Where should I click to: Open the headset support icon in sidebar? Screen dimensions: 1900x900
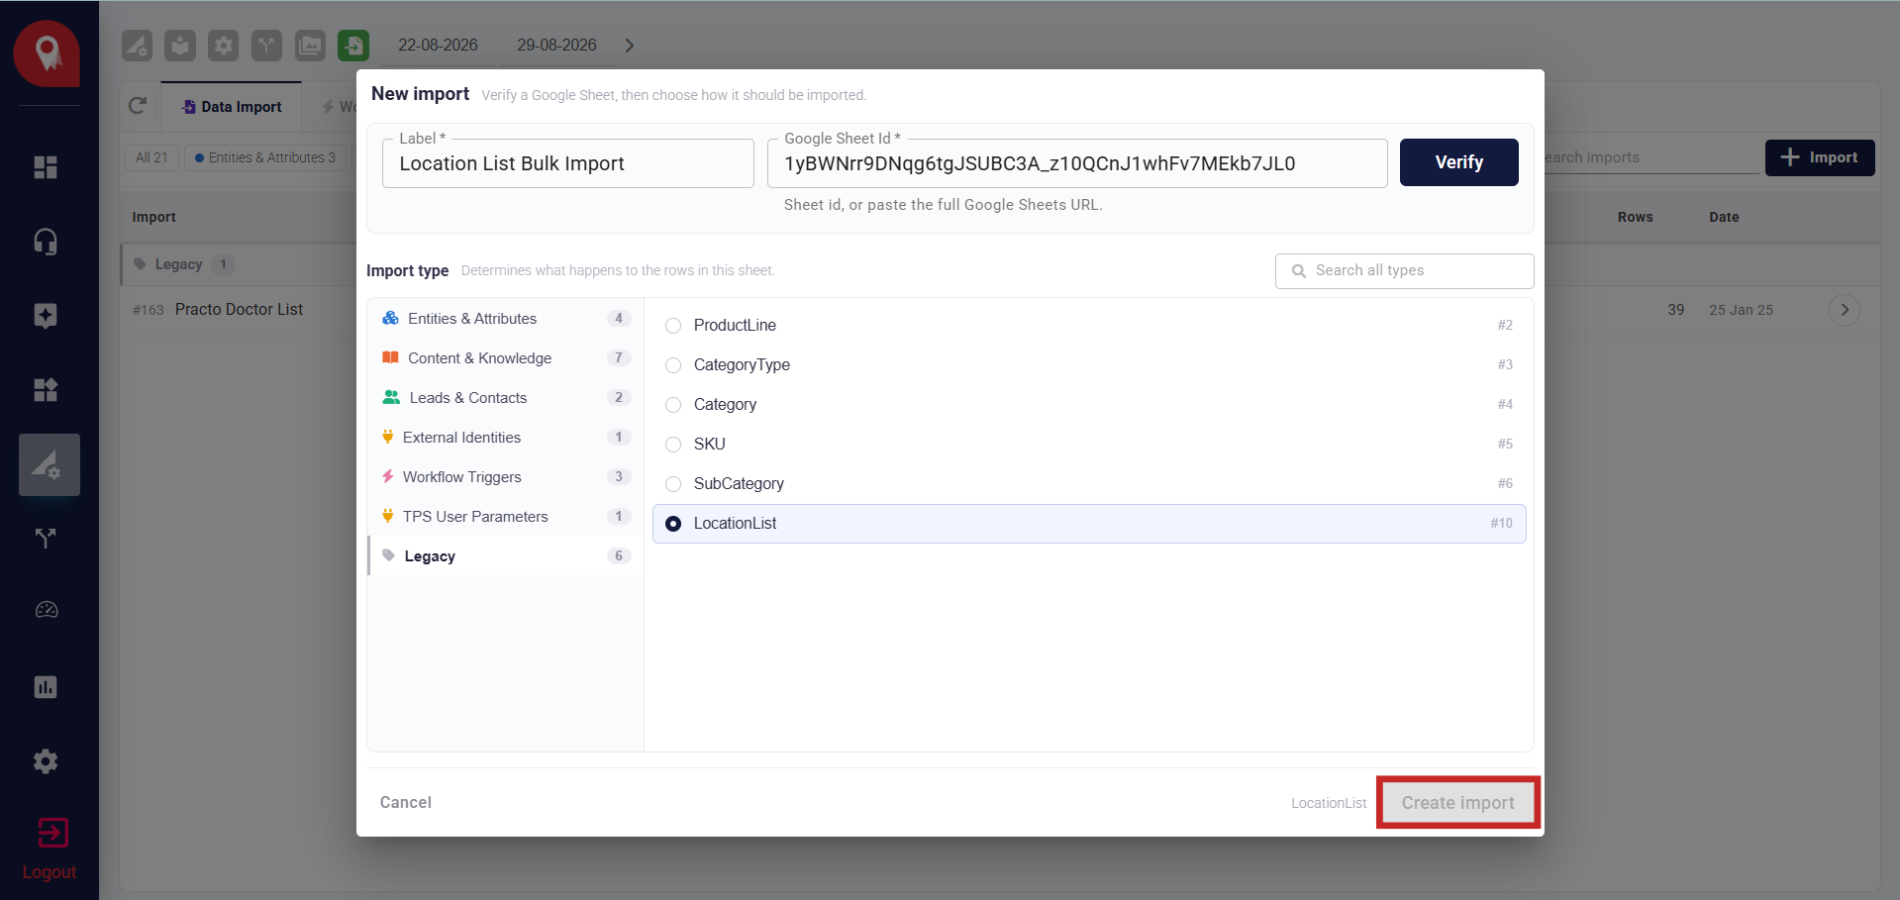tap(46, 242)
